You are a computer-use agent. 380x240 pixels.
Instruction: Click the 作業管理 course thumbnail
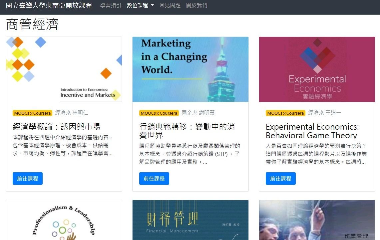click(317, 220)
